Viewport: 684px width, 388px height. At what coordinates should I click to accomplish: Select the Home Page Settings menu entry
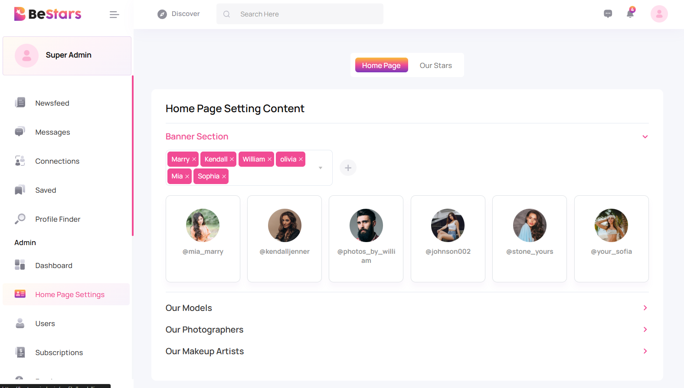(x=69, y=294)
